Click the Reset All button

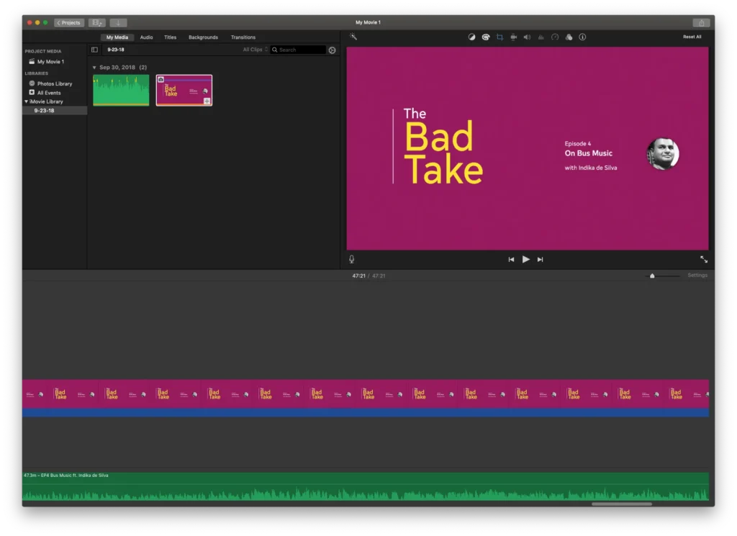[x=692, y=37]
